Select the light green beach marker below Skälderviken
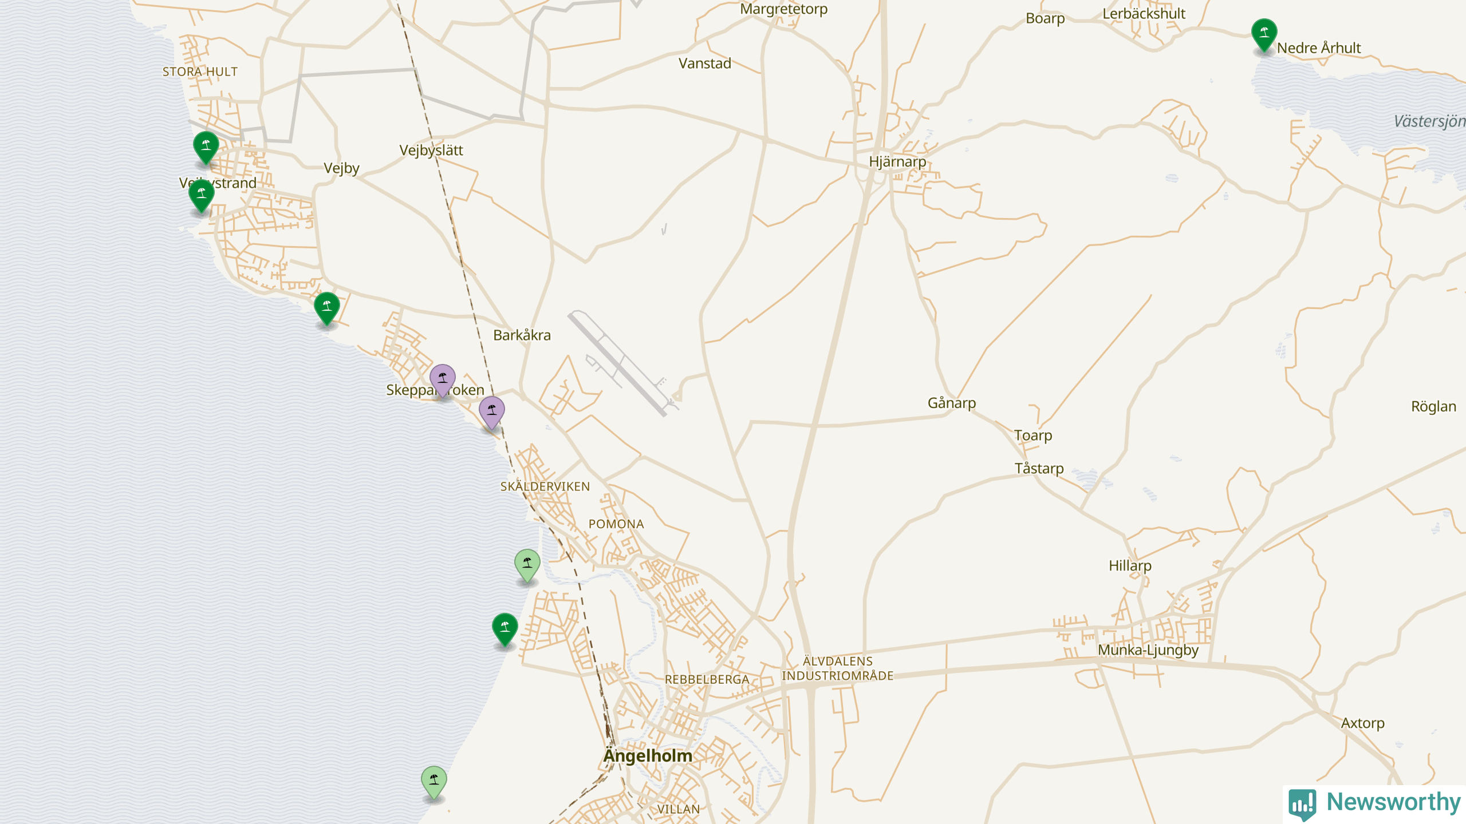This screenshot has height=824, width=1466. [527, 566]
